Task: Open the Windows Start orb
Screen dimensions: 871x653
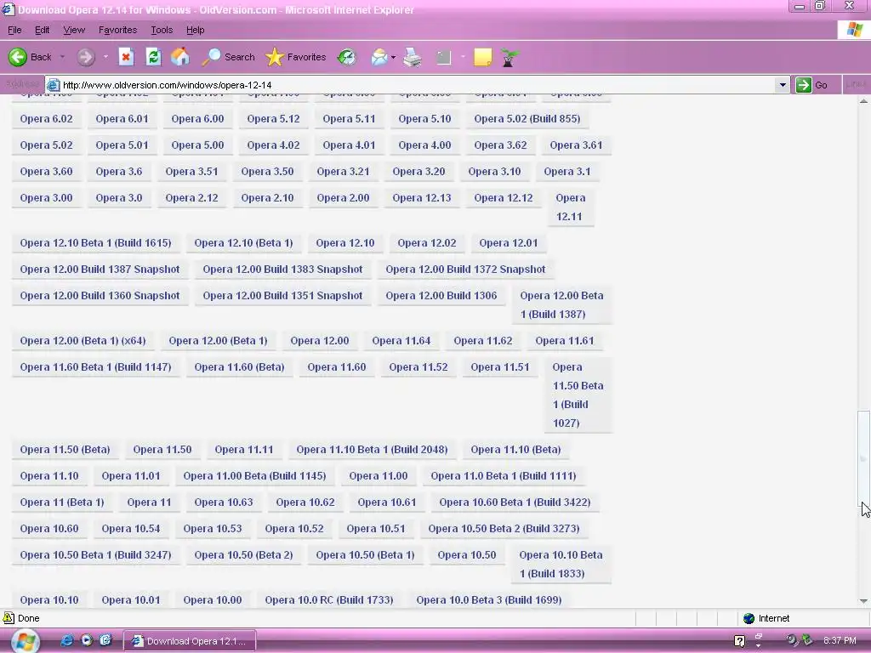Action: [25, 641]
